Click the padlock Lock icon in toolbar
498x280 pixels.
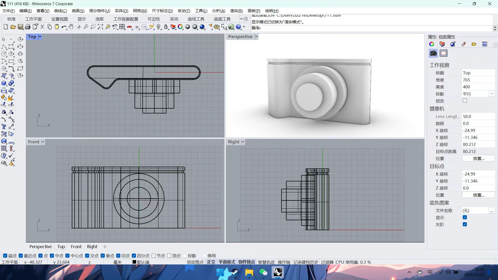166,27
